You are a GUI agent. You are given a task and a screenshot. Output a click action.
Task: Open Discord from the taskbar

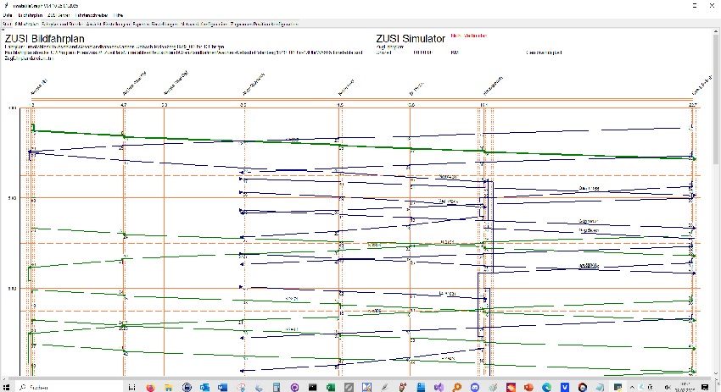coord(472,386)
